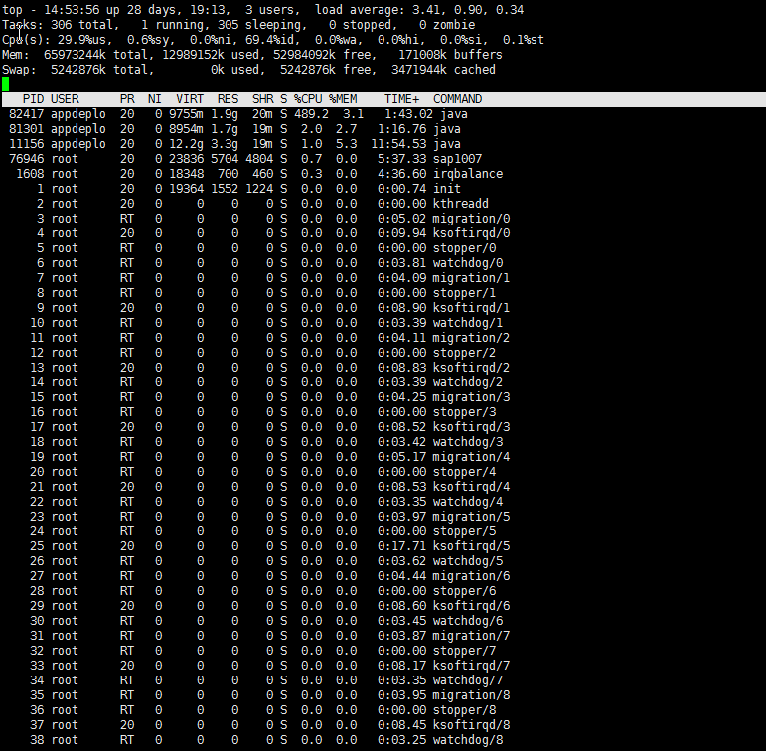Click the irqbalance command name
Image resolution: width=766 pixels, height=751 pixels.
[468, 174]
